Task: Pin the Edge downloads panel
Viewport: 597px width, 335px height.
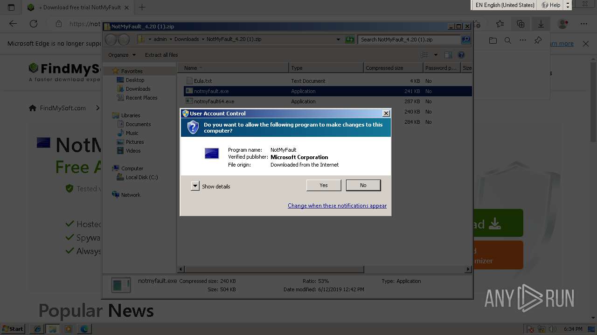Action: pos(538,40)
